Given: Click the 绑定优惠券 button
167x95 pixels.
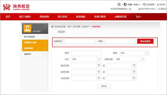Looking at the screenshot, I should pyautogui.click(x=145, y=41).
